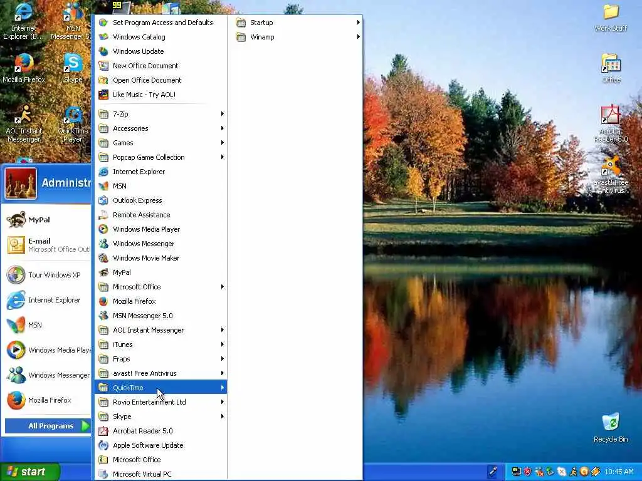Select Windows Update in programs list
Image resolution: width=642 pixels, height=481 pixels.
point(160,51)
